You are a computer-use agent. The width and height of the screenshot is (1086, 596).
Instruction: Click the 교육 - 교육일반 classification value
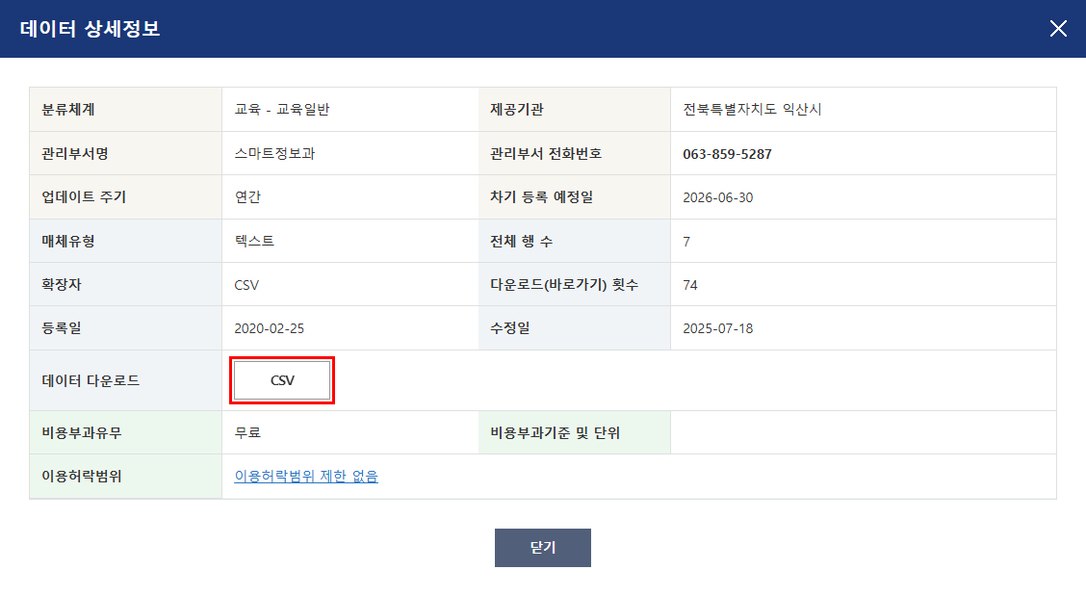pyautogui.click(x=281, y=109)
